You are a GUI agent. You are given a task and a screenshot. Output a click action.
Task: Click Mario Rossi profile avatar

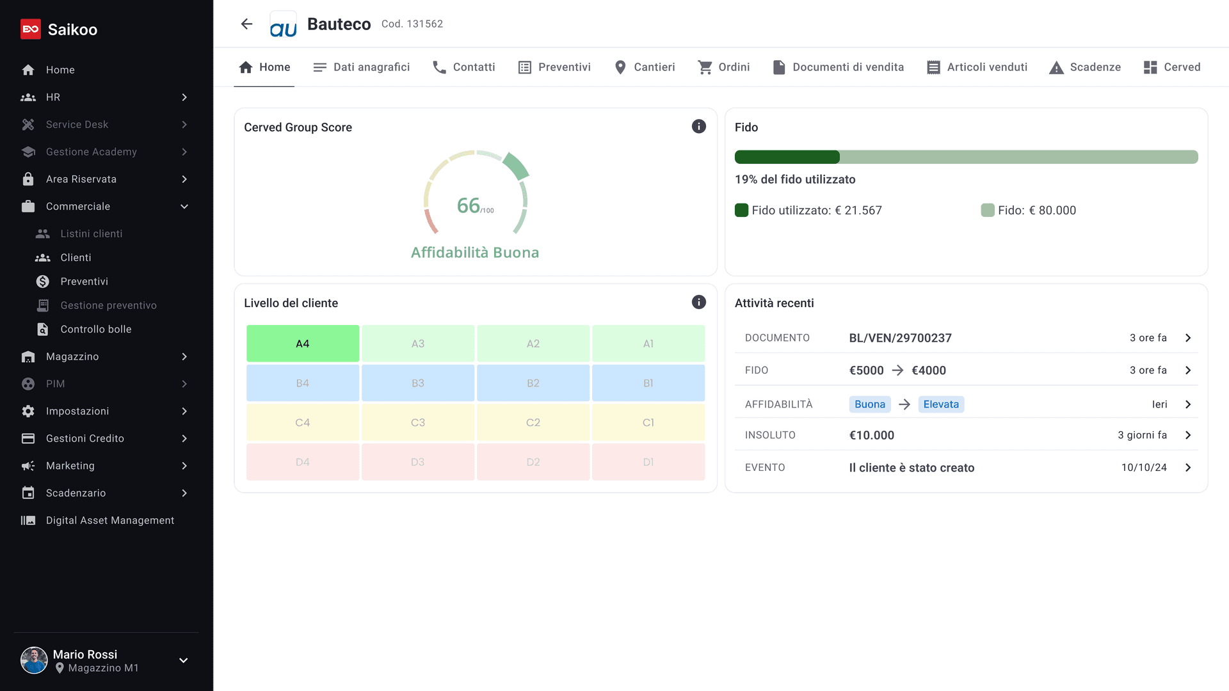(x=34, y=660)
